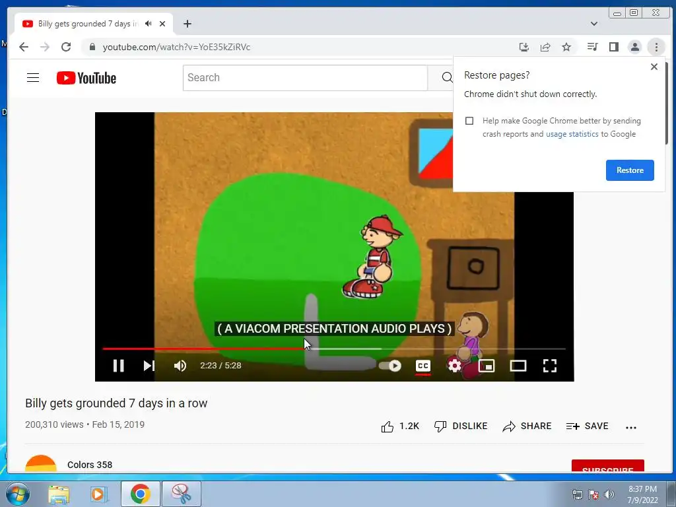Viewport: 676px width, 507px height.
Task: Click SAVE to playlist
Action: [587, 426]
